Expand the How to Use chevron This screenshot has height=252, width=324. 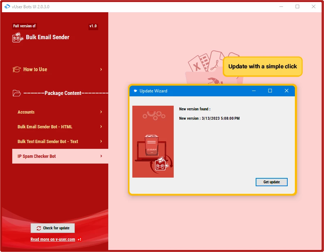101,69
